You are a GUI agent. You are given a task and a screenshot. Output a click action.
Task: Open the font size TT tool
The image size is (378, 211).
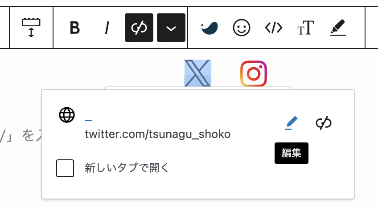(306, 28)
